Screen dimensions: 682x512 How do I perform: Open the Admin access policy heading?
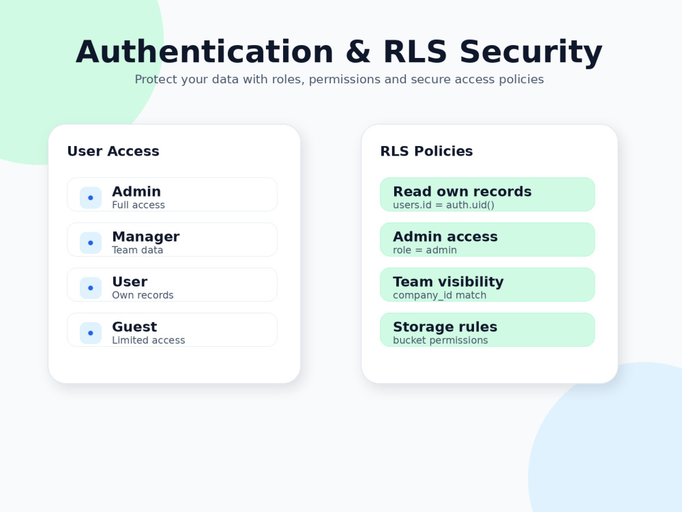[x=445, y=237]
